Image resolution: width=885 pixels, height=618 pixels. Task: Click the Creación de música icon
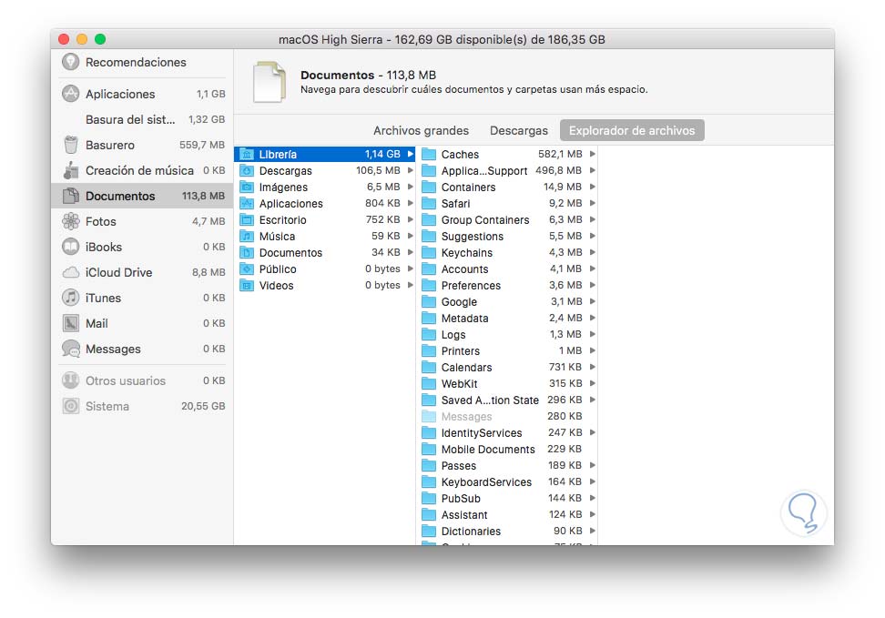coord(70,170)
